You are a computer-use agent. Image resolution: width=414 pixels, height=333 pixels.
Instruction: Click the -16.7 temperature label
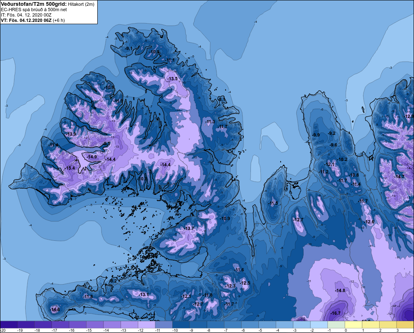[x=335, y=313]
